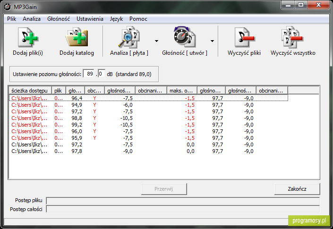
Task: Expand the Głośność button dropdown arrow
Action: pyautogui.click(x=212, y=41)
